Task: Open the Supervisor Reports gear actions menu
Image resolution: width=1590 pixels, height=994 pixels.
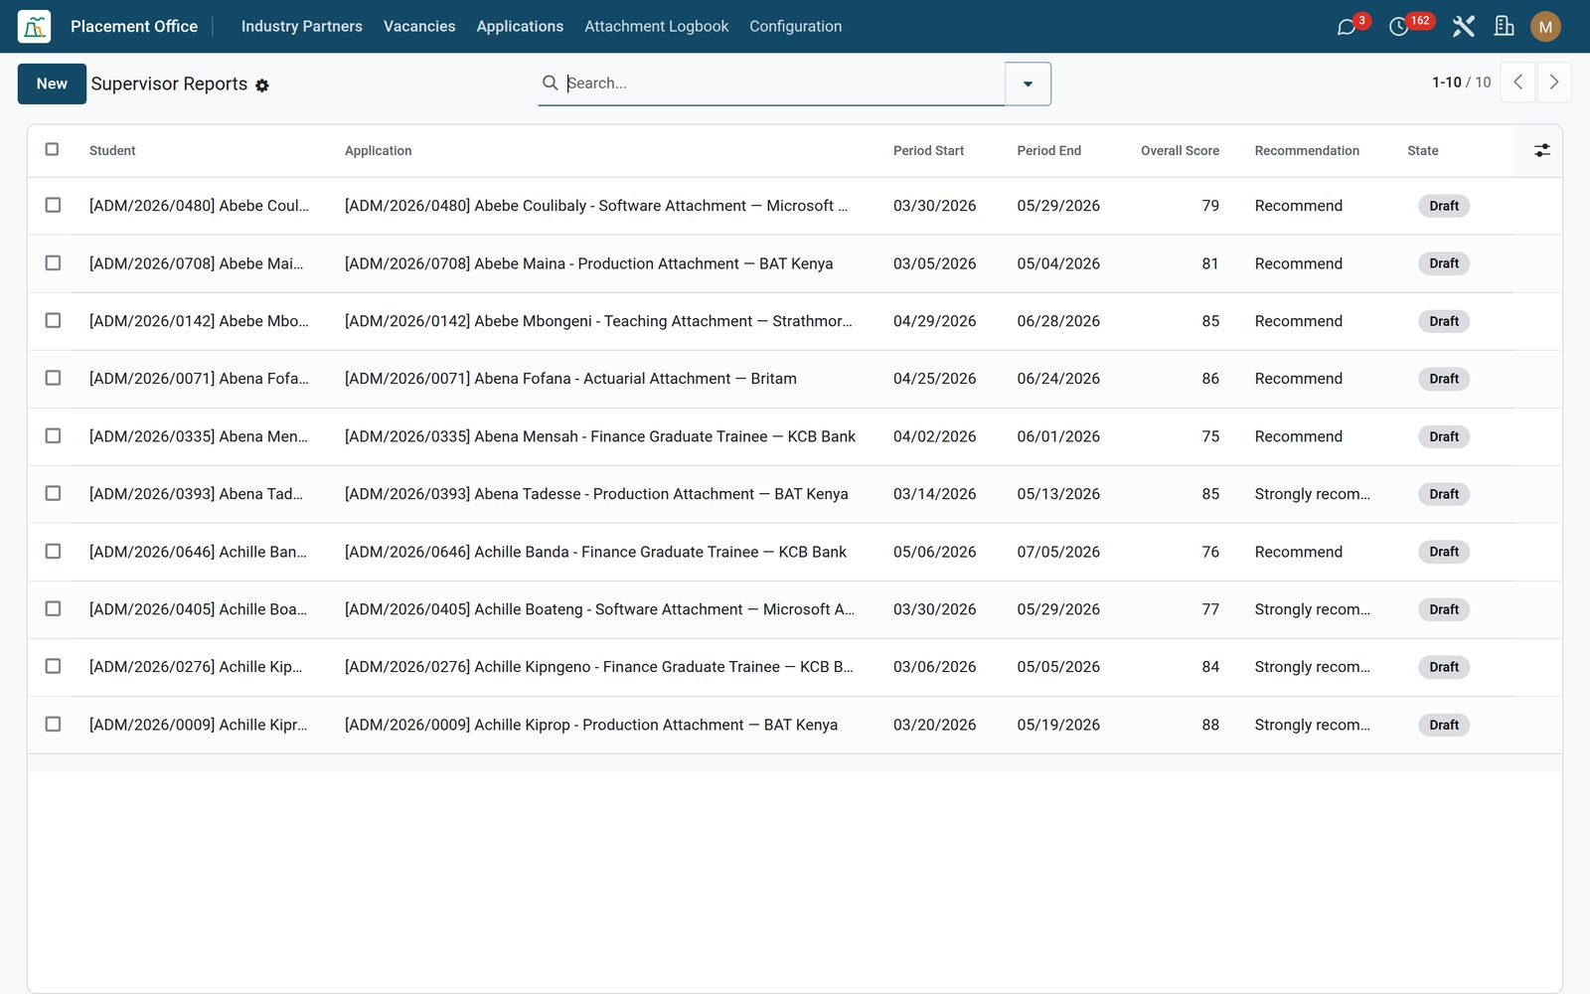Action: [x=262, y=85]
